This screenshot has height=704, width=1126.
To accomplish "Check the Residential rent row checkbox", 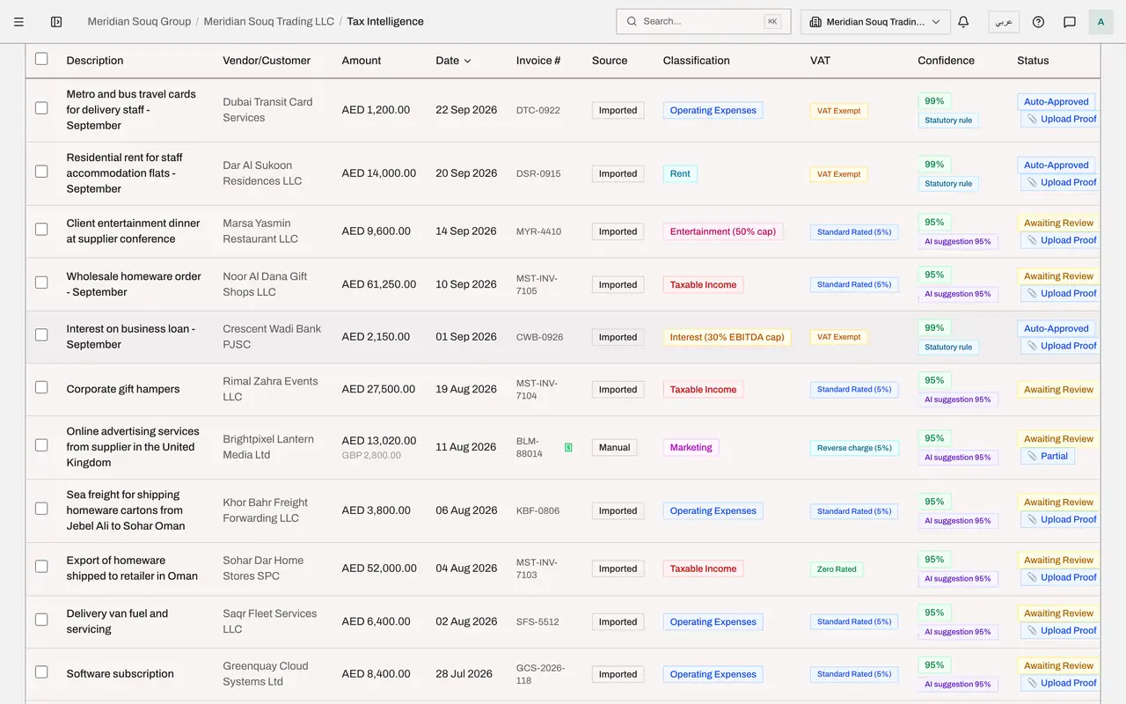I will tap(41, 172).
